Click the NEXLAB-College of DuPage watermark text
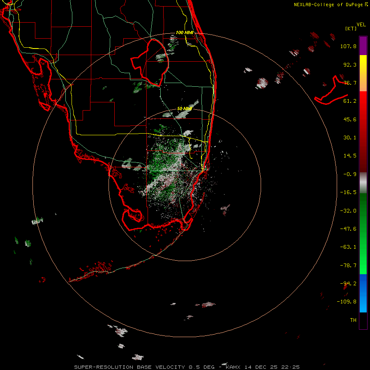The height and width of the screenshot is (370, 370). pos(331,5)
